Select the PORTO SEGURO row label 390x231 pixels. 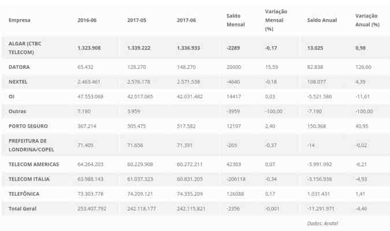pos(28,126)
